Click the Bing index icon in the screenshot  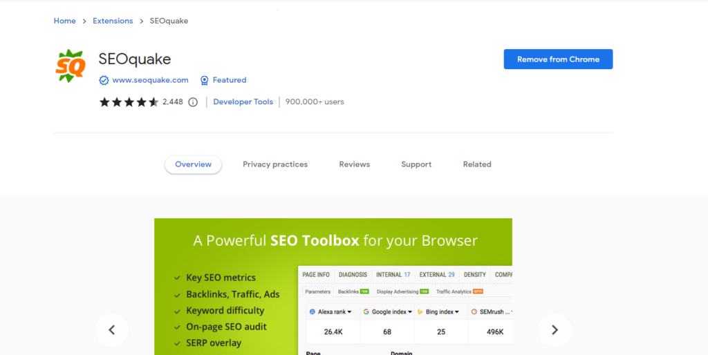pyautogui.click(x=420, y=311)
